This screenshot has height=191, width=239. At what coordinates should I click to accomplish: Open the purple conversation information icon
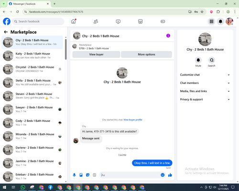[x=168, y=36]
